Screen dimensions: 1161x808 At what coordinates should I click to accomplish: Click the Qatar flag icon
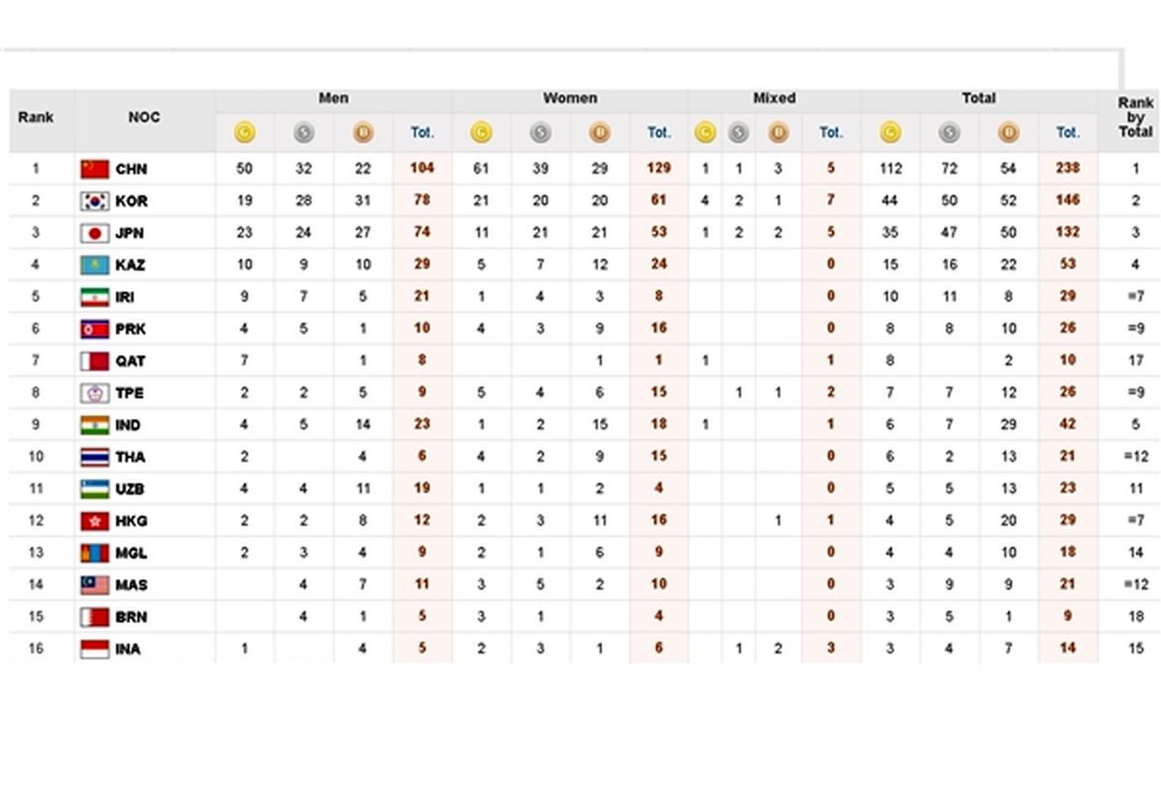coord(95,361)
